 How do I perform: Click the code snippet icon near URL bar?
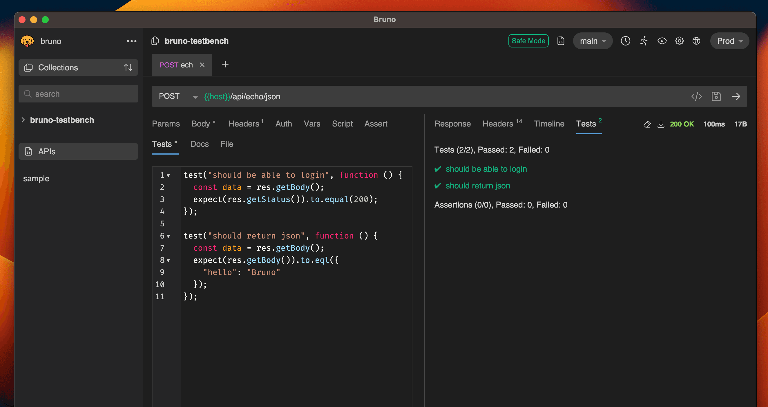pos(696,96)
